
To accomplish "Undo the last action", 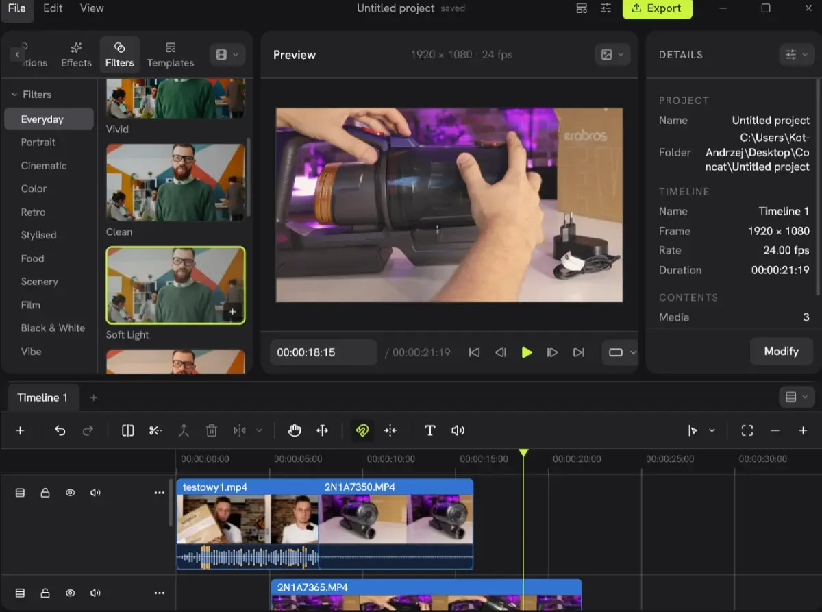I will pos(60,430).
